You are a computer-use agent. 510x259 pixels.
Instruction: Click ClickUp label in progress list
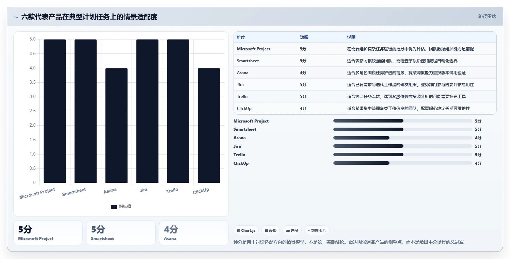[241, 163]
